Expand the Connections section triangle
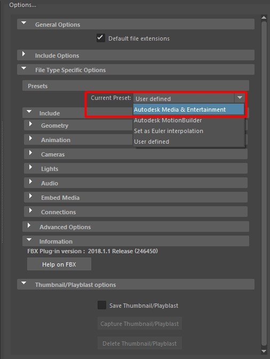Image resolution: width=270 pixels, height=359 pixels. [x=30, y=210]
